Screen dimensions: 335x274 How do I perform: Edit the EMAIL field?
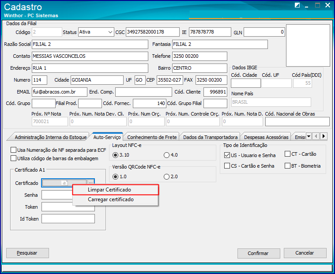pos(60,92)
